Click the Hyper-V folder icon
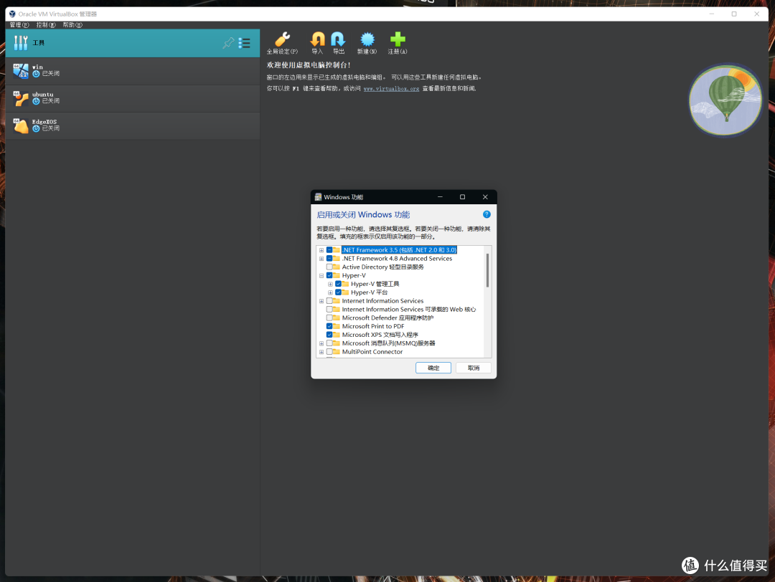Image resolution: width=775 pixels, height=582 pixels. pos(337,275)
